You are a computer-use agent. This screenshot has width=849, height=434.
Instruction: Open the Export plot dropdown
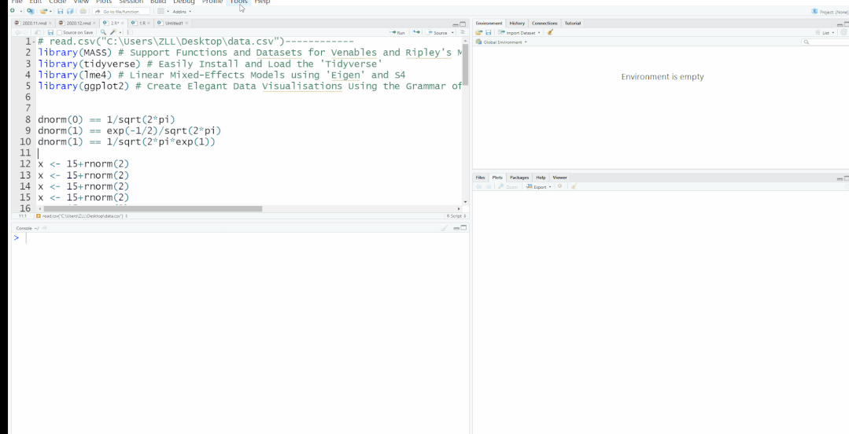point(539,186)
